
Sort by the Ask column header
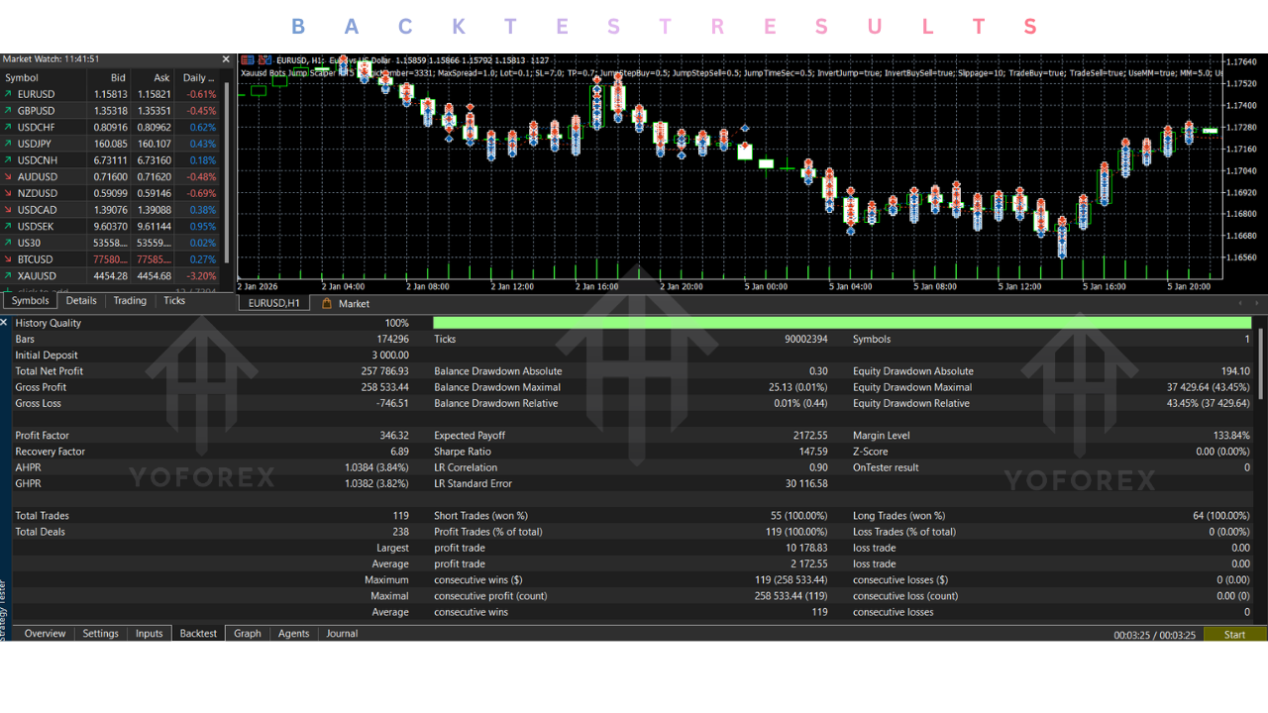pyautogui.click(x=153, y=77)
